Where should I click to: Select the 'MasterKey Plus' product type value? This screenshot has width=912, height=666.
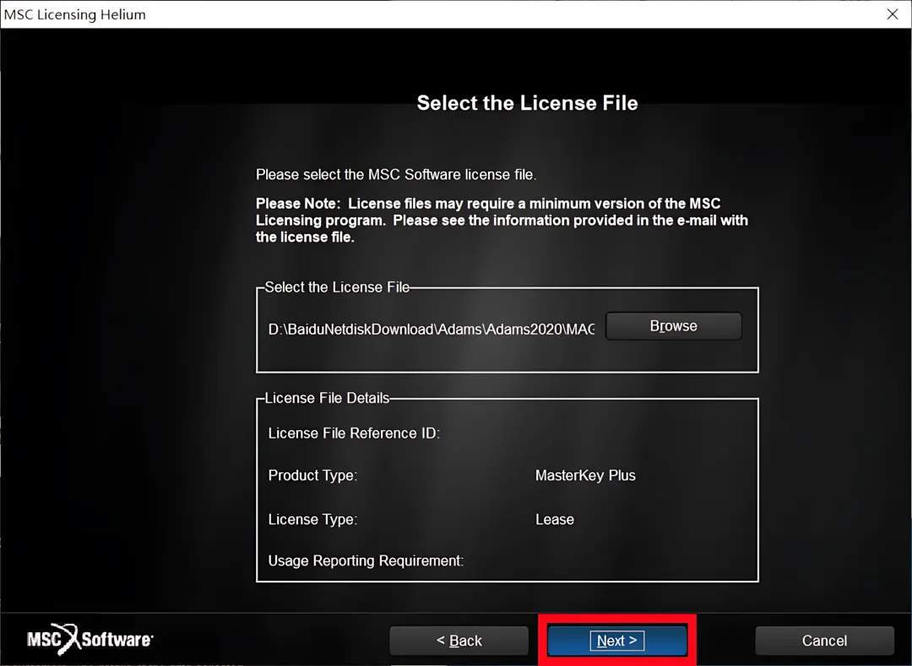585,476
